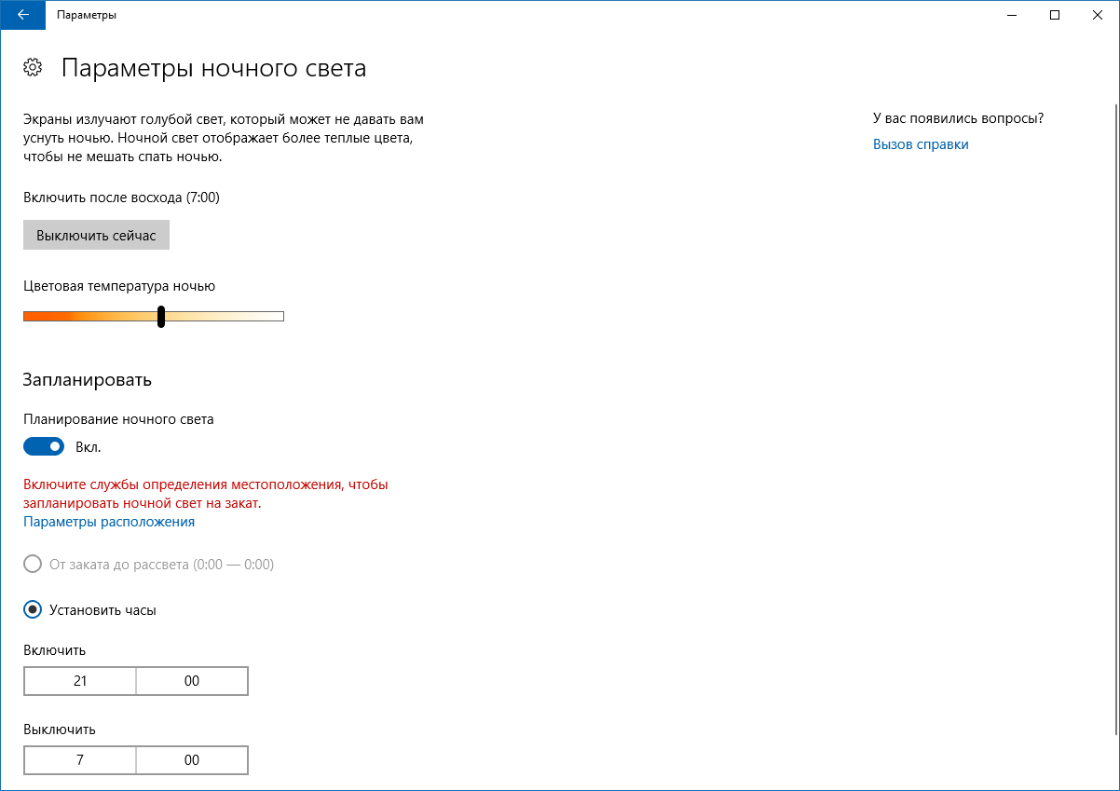Click the "Параметры ночного света" page heading

click(x=213, y=68)
